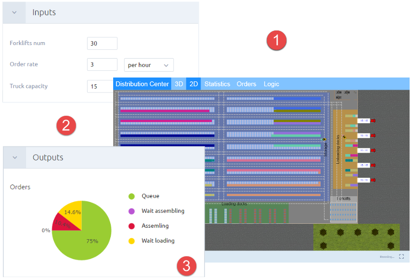The height and width of the screenshot is (280, 413).
Task: Open the Statistics tab
Action: 217,84
